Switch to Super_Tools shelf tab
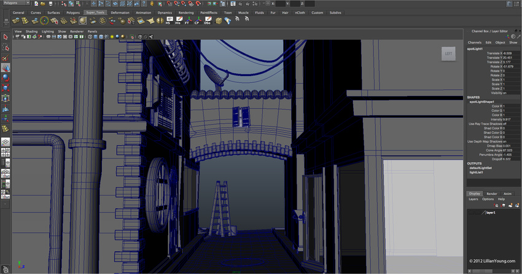 coord(95,13)
